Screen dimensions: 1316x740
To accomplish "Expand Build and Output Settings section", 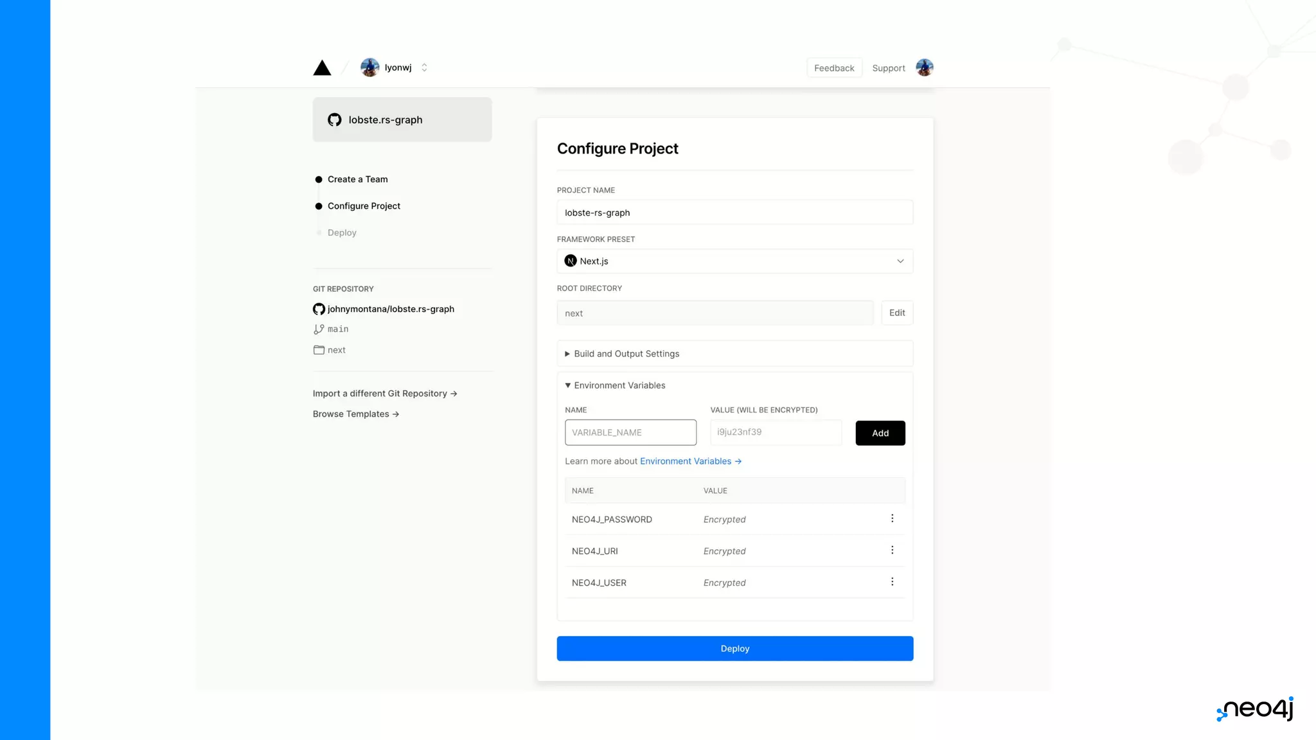I will point(626,354).
